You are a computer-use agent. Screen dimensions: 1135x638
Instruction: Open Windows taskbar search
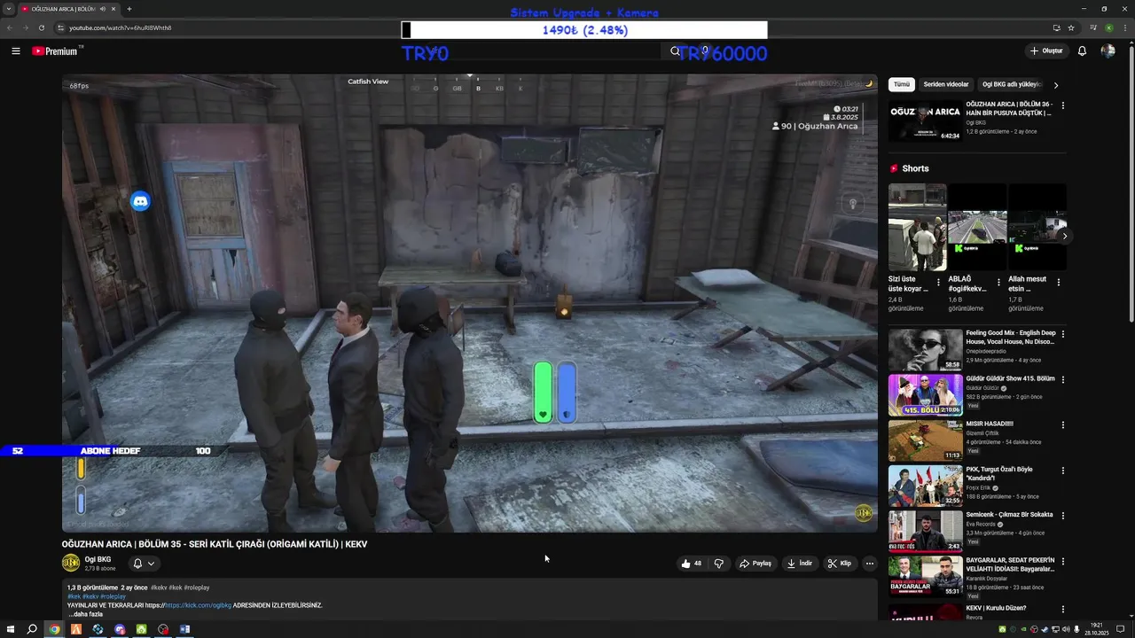32,629
